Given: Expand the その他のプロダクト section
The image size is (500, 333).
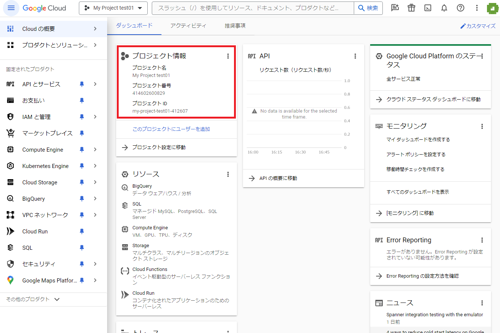Looking at the screenshot, I should click(x=33, y=299).
